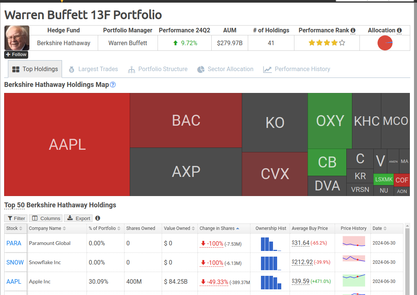Click the Holdings Map help question icon

click(113, 85)
